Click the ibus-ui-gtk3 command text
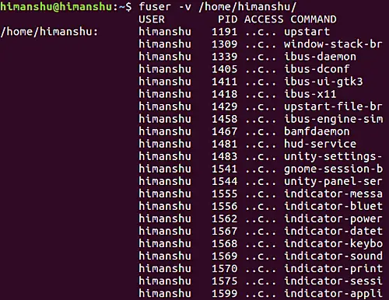 coord(324,82)
